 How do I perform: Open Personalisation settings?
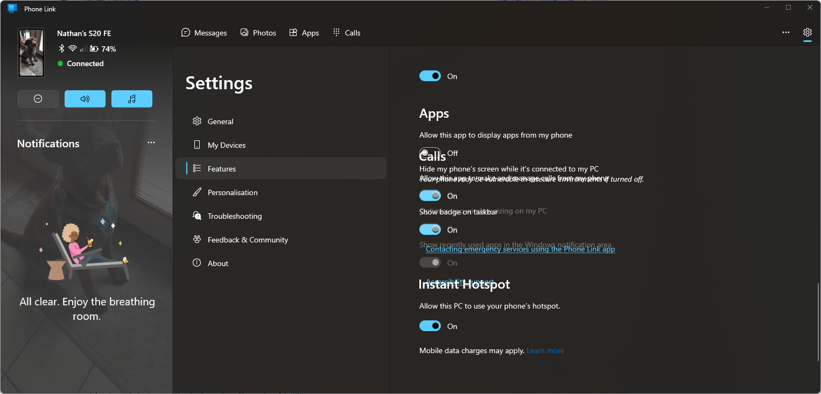281,192
